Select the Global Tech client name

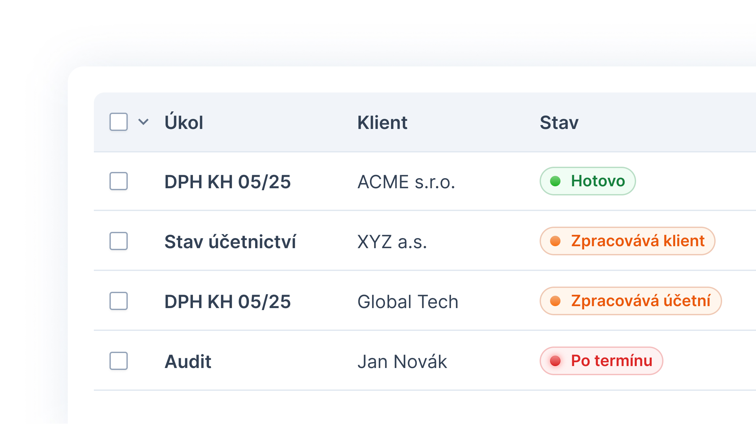pyautogui.click(x=408, y=301)
